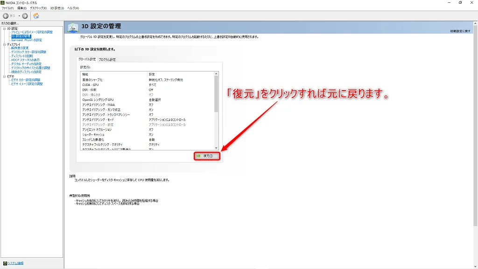This screenshot has height=269, width=478.
Task: Click the Forward arrow toolbar icon
Action: point(25,16)
